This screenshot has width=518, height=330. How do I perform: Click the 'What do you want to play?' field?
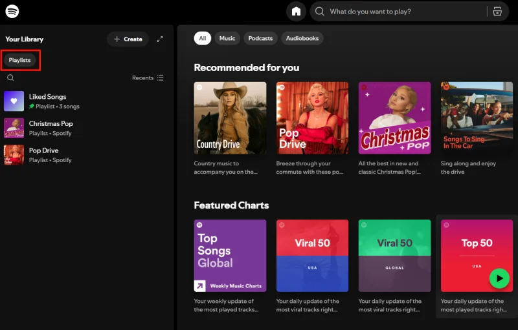click(x=409, y=12)
